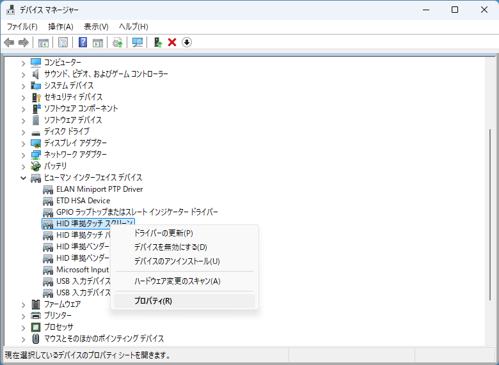Image resolution: width=499 pixels, height=365 pixels.
Task: Expand the プロセッサ node
Action: (x=23, y=327)
